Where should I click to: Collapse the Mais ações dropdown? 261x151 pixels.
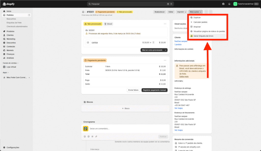[195, 12]
